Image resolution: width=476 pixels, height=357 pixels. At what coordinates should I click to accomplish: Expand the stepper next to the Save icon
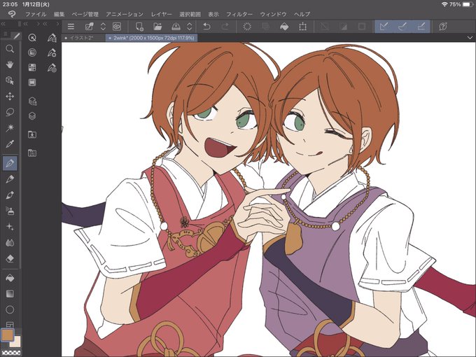190,27
